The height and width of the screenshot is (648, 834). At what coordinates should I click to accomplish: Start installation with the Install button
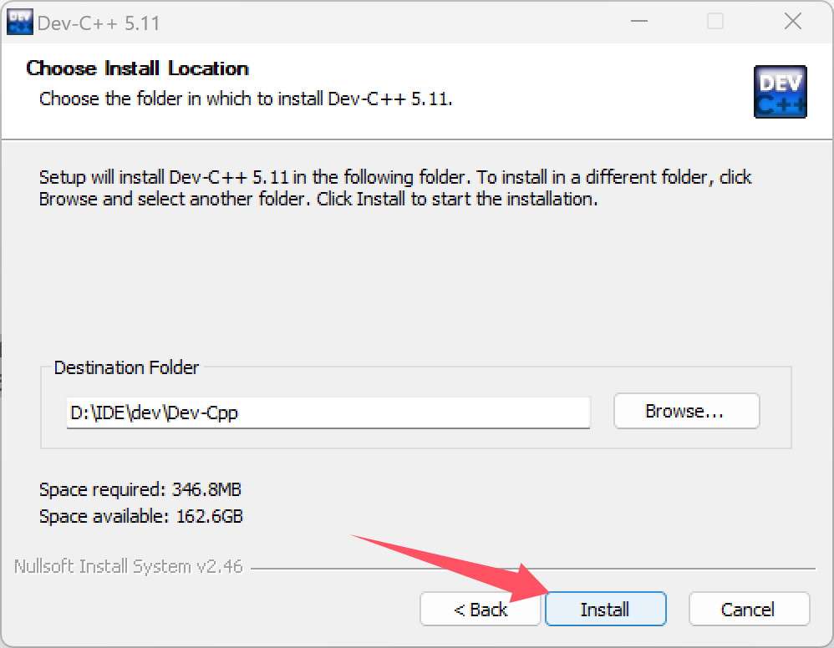605,609
